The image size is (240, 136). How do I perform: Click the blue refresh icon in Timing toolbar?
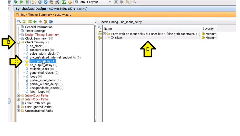(51, 22)
